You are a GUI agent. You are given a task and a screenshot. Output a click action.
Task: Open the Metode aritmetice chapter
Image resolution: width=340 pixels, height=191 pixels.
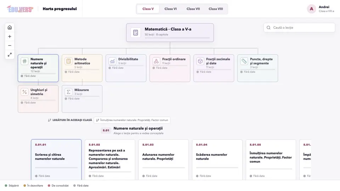tap(82, 68)
